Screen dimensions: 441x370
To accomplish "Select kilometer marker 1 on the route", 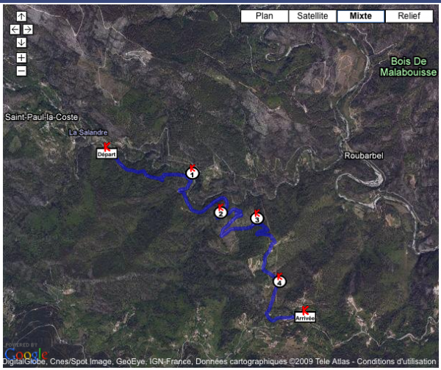I will pyautogui.click(x=193, y=174).
